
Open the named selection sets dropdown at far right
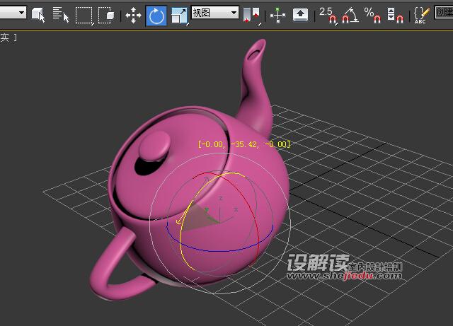(x=444, y=14)
